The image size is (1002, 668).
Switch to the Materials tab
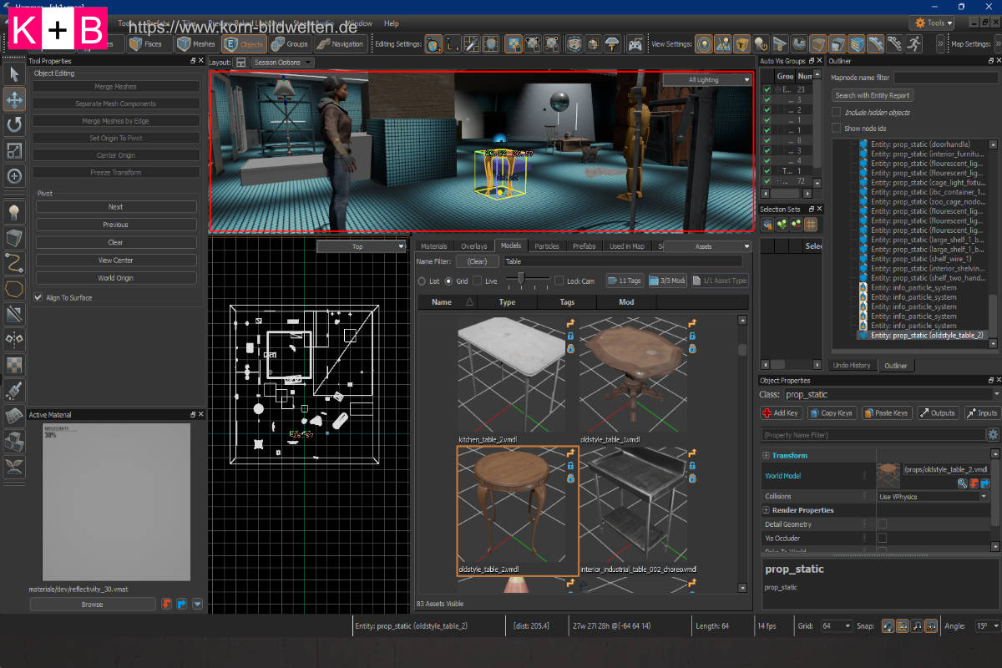click(x=434, y=246)
